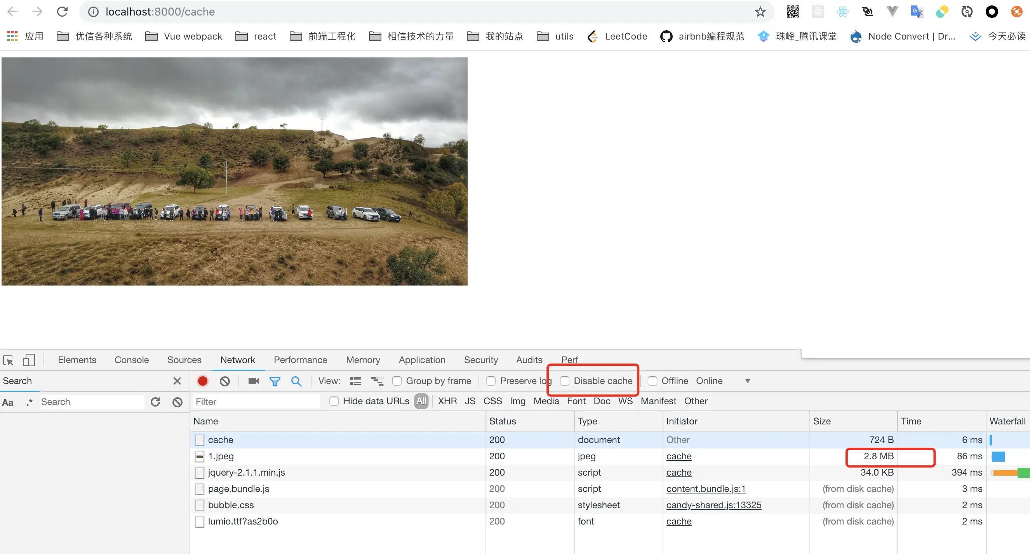This screenshot has height=554, width=1030.
Task: Click the red record network log button
Action: (202, 381)
